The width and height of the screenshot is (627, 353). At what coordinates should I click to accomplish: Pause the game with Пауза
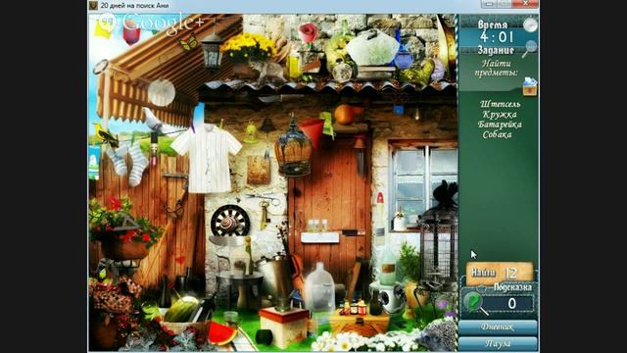pyautogui.click(x=498, y=344)
